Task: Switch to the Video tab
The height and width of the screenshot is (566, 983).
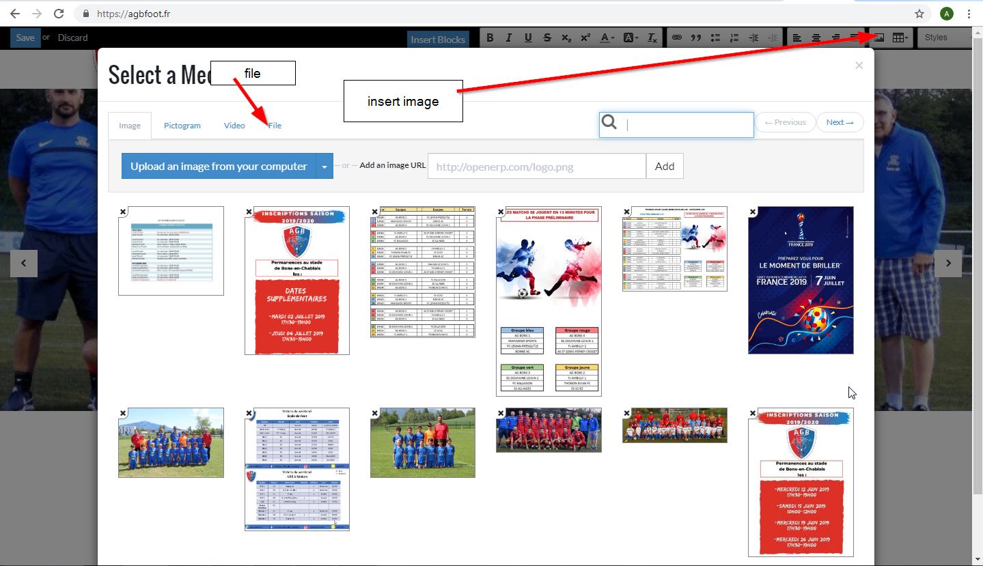Action: [234, 126]
